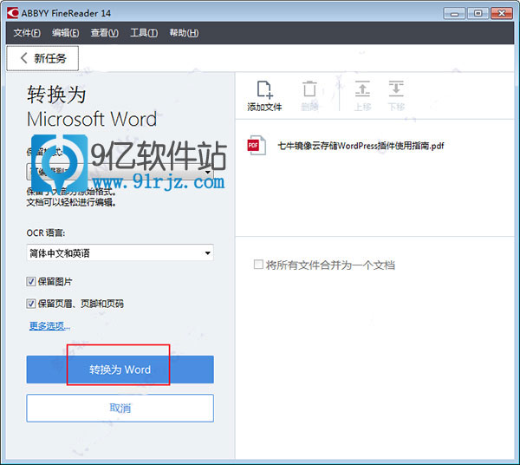Open the 更多选项 link
The image size is (520, 465).
click(49, 326)
